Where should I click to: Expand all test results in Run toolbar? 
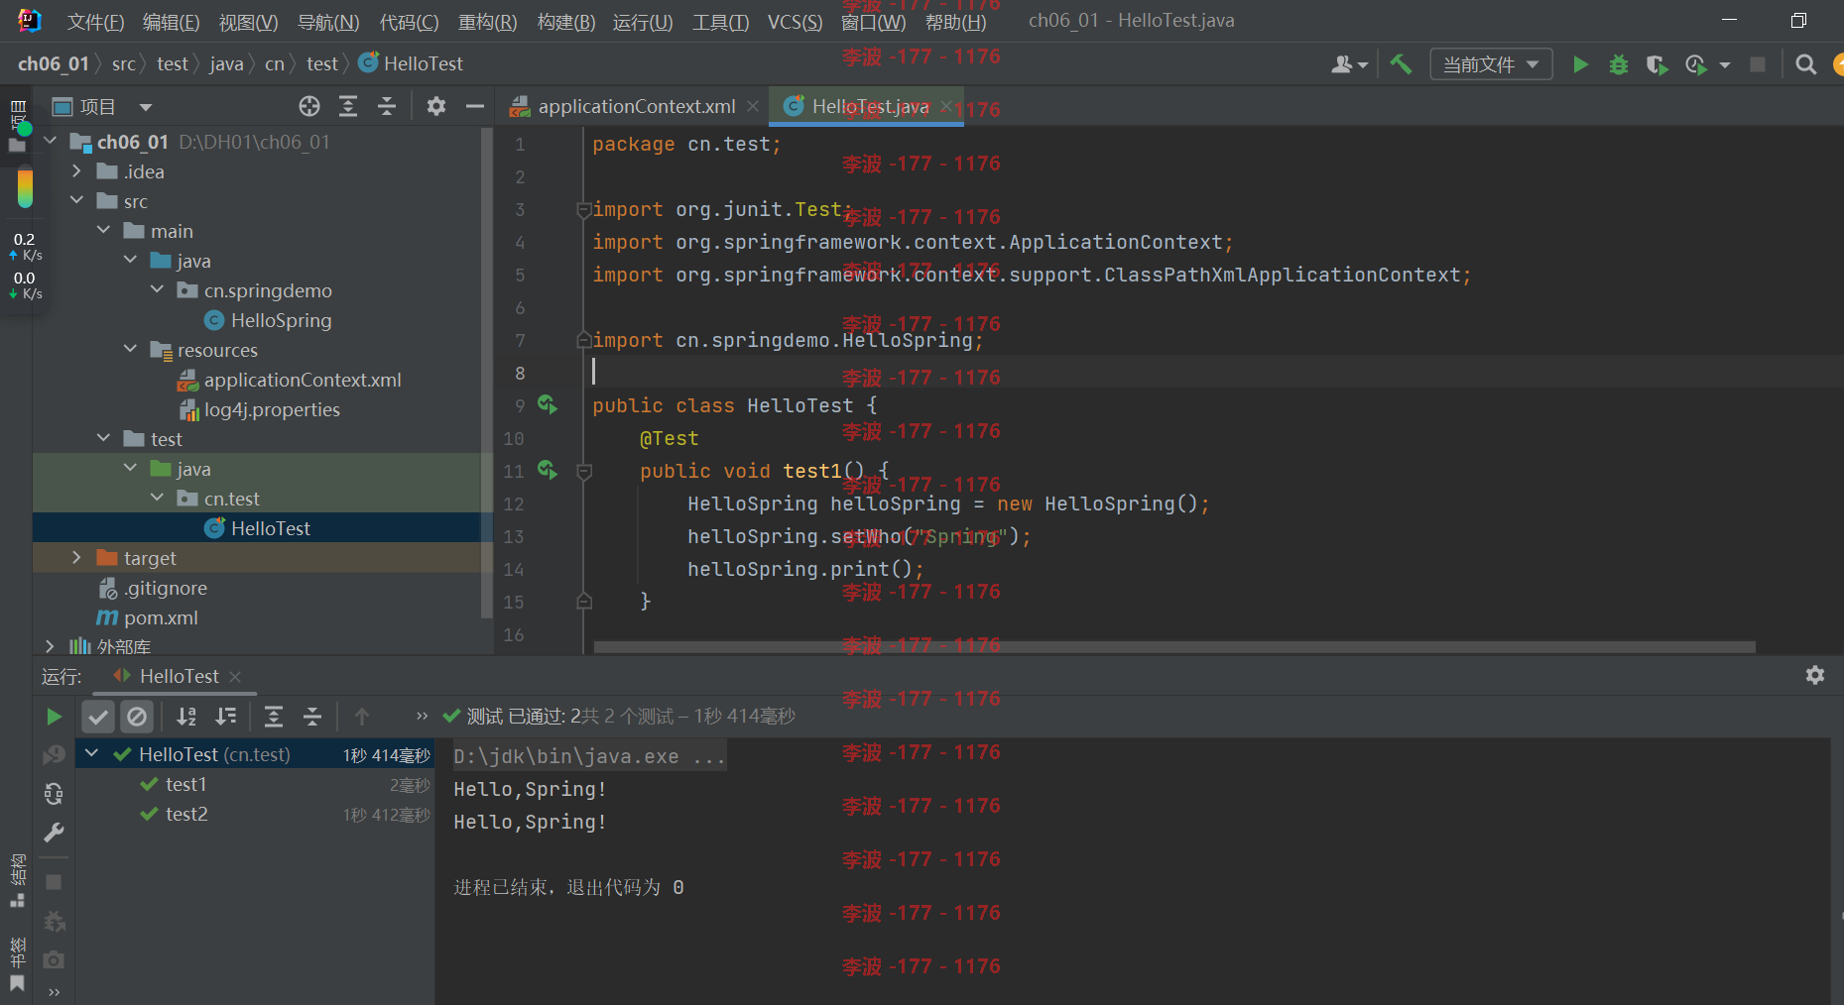tap(274, 716)
